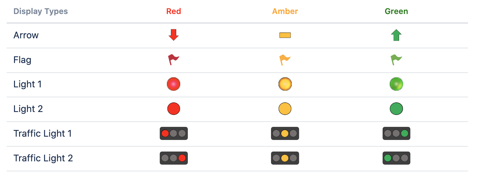Click the amber rectangle arrow-type icon
Image resolution: width=477 pixels, height=182 pixels.
coord(285,35)
